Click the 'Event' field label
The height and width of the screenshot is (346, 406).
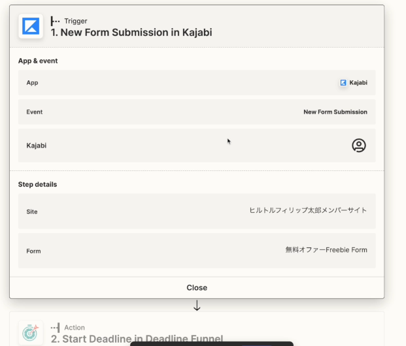[35, 112]
